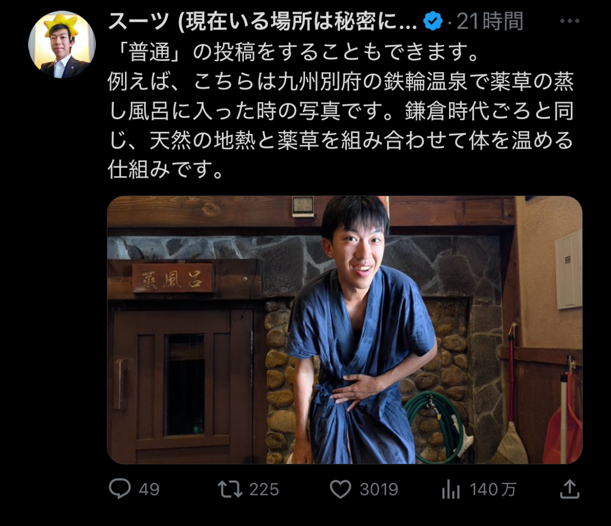Open the reply icon for the tweet
Screen dimensions: 611x526
(120, 489)
